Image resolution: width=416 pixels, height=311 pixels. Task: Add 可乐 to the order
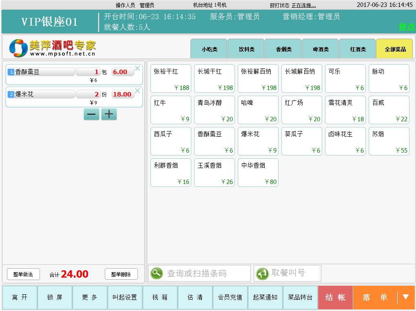[x=345, y=79]
